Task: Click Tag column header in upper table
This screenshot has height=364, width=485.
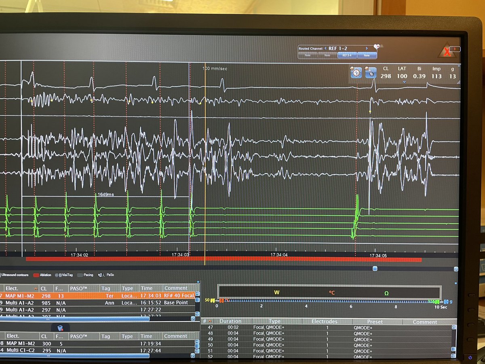Action: (x=110, y=288)
